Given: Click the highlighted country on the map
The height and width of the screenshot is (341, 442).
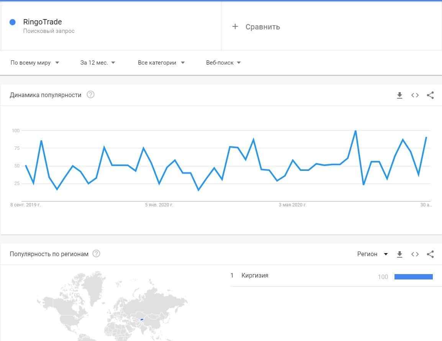Looking at the screenshot, I should point(142,319).
